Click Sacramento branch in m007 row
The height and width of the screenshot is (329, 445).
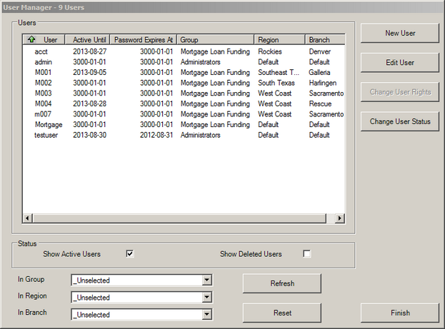[326, 114]
